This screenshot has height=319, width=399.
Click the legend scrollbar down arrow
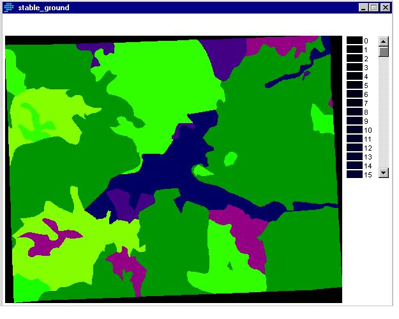pos(384,172)
